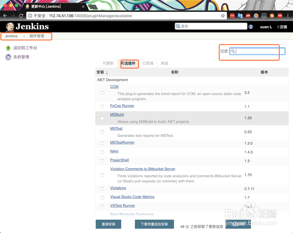Click the xuan L user link

point(266,27)
